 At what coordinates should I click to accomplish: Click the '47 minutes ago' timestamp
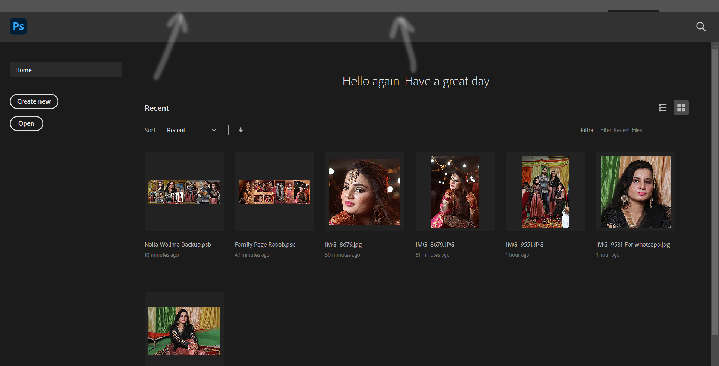click(252, 255)
